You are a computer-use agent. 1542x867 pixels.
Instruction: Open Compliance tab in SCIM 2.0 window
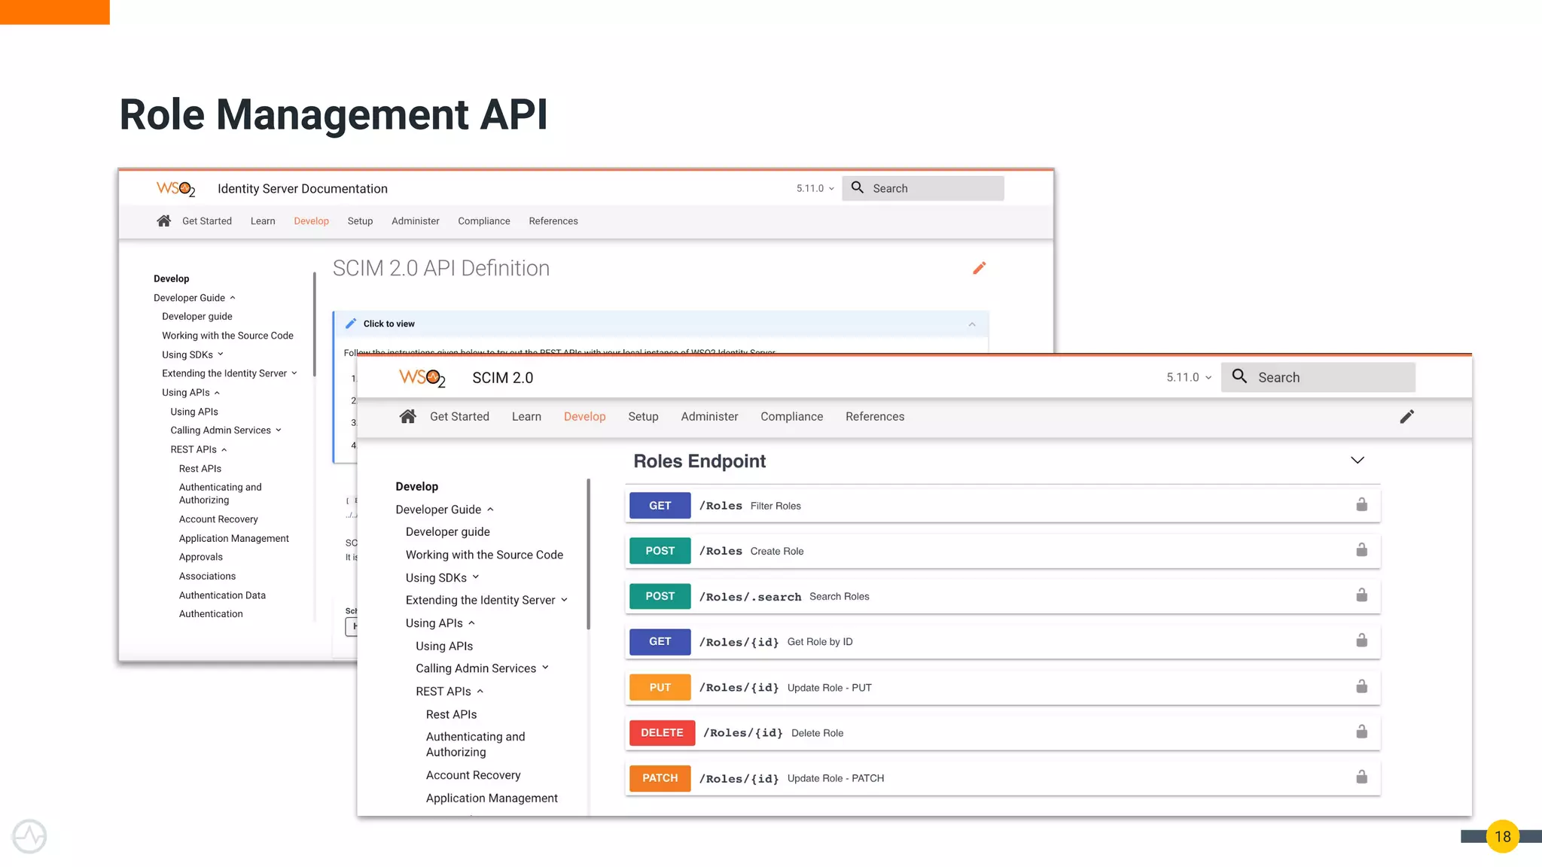click(x=791, y=416)
